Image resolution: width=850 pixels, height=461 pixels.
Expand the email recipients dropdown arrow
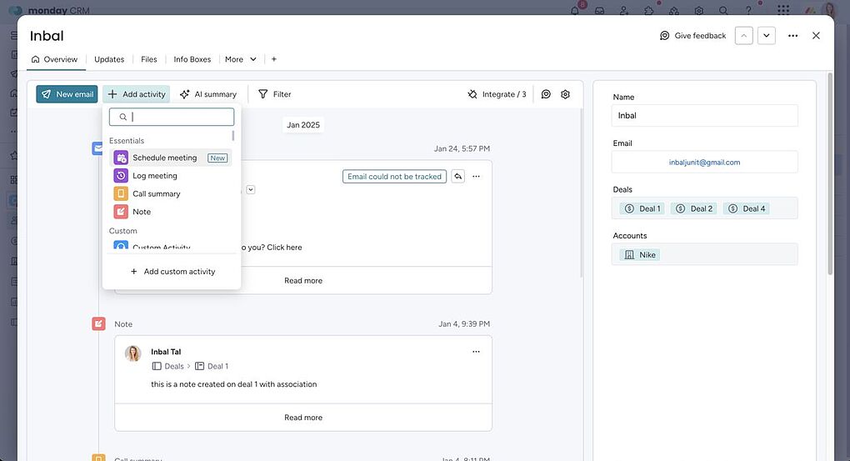click(x=251, y=190)
